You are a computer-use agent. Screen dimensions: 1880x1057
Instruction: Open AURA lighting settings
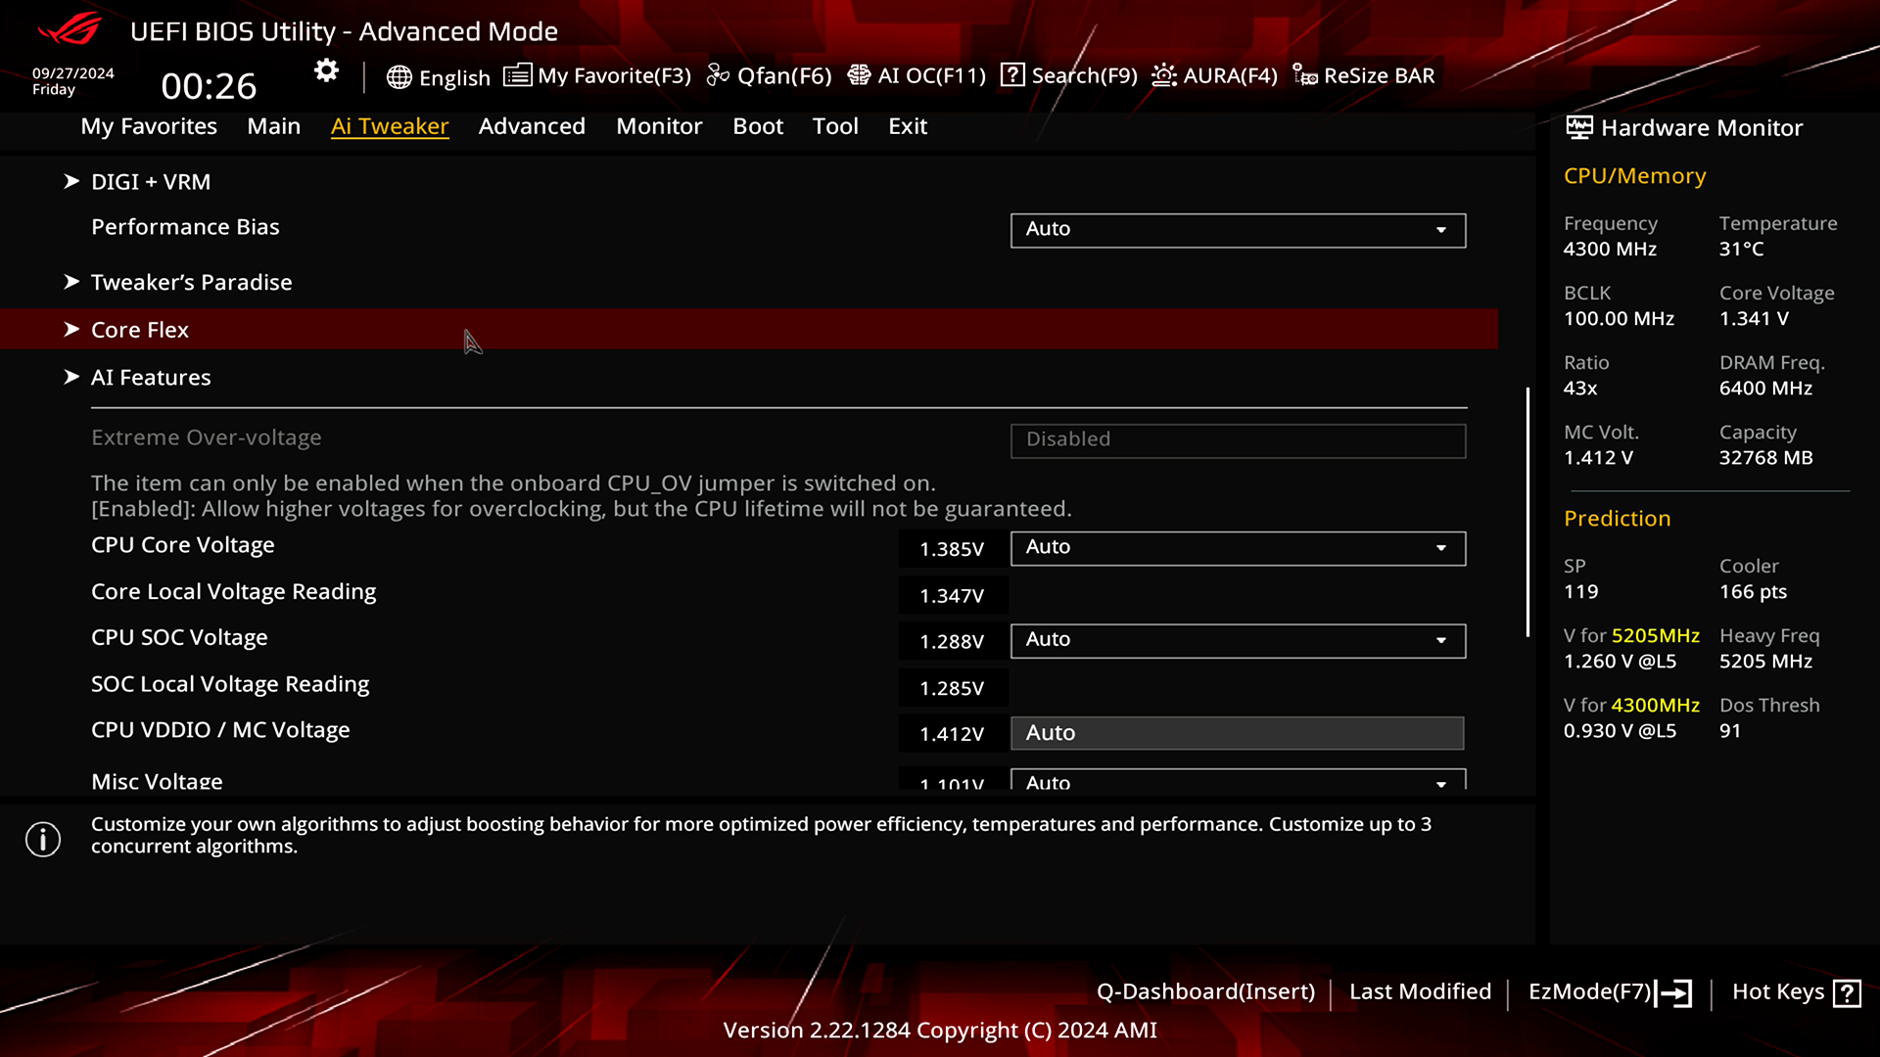pos(1214,75)
